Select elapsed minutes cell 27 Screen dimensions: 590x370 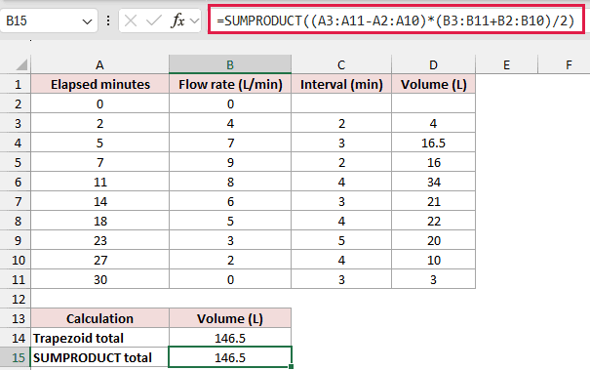pos(99,261)
